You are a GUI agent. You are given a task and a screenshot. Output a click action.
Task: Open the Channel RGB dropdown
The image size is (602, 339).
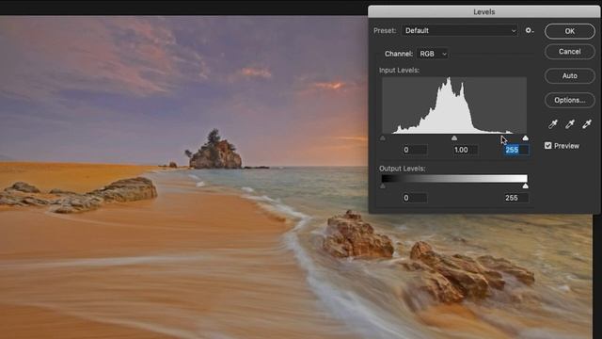click(x=433, y=54)
